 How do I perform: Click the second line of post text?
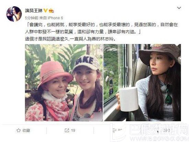82,32
